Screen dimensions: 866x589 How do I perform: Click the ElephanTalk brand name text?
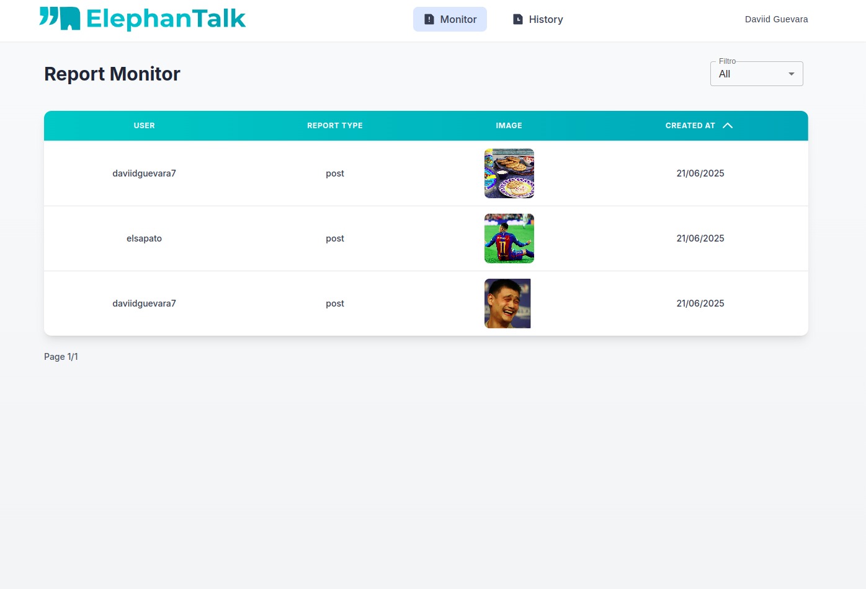(166, 19)
